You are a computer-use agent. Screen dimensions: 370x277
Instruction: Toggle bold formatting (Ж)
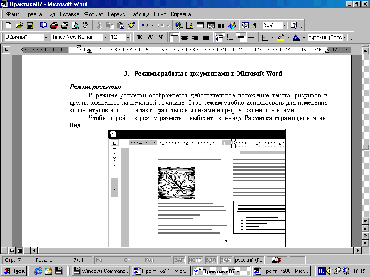140,37
